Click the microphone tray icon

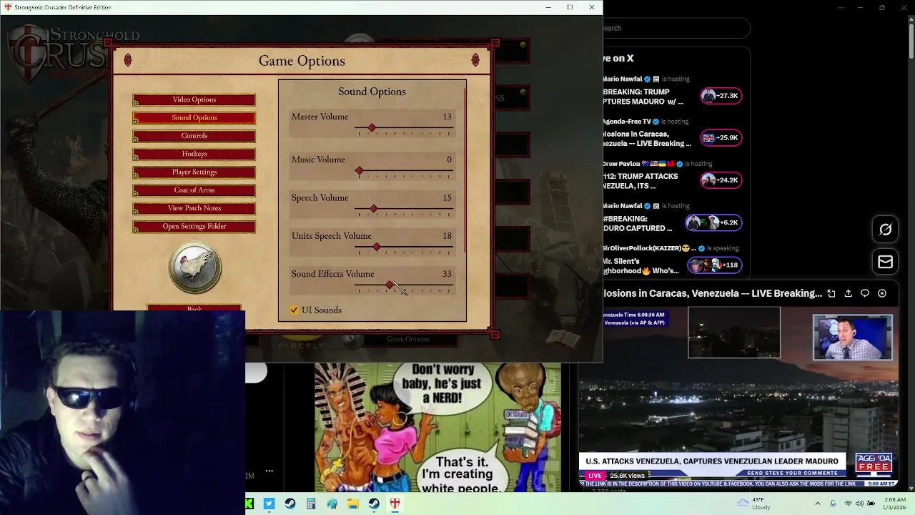click(x=833, y=504)
